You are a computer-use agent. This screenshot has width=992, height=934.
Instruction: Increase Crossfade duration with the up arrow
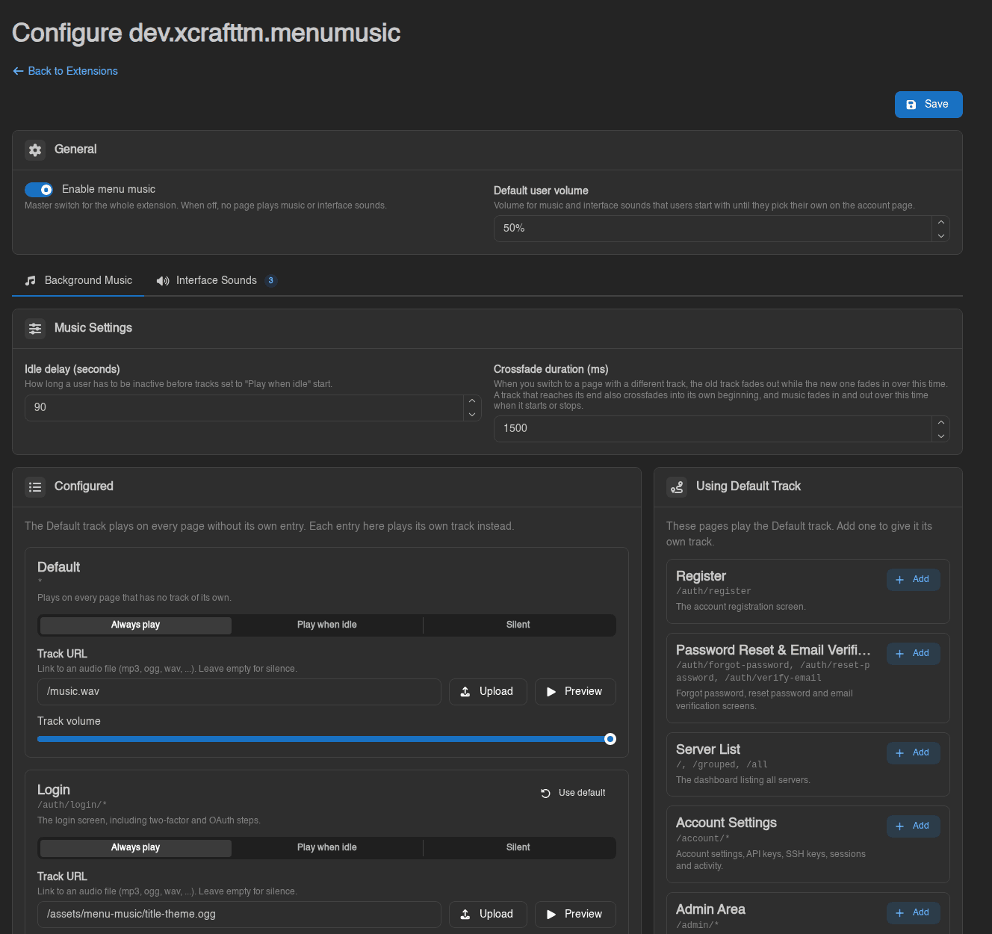point(941,423)
